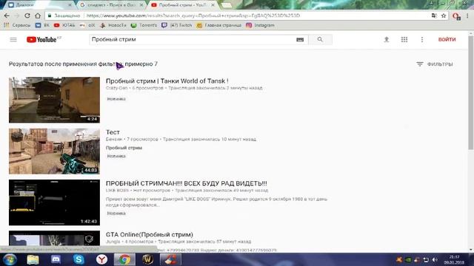The height and width of the screenshot is (266, 474).
Task: Switch to the Google search tab
Action: pos(111,5)
